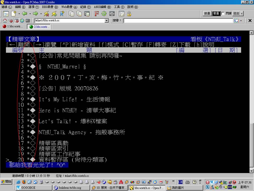
Task: Open the ANSI編輯 menu
Action: 102,7
